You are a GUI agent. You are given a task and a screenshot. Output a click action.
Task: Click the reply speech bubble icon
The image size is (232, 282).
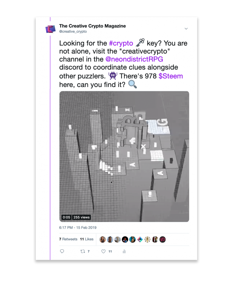62,251
